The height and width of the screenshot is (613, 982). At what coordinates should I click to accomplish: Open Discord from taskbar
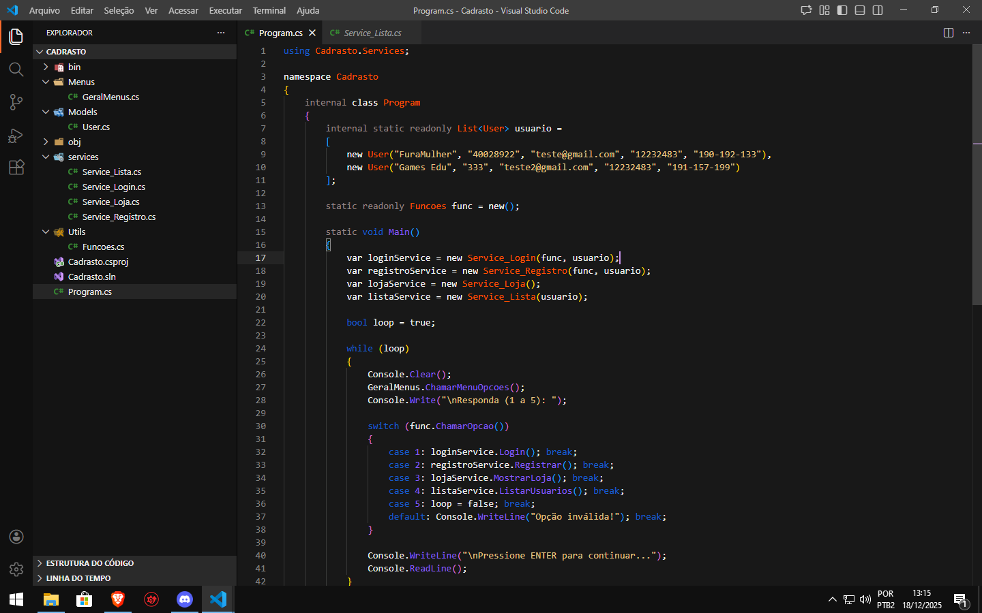[185, 599]
